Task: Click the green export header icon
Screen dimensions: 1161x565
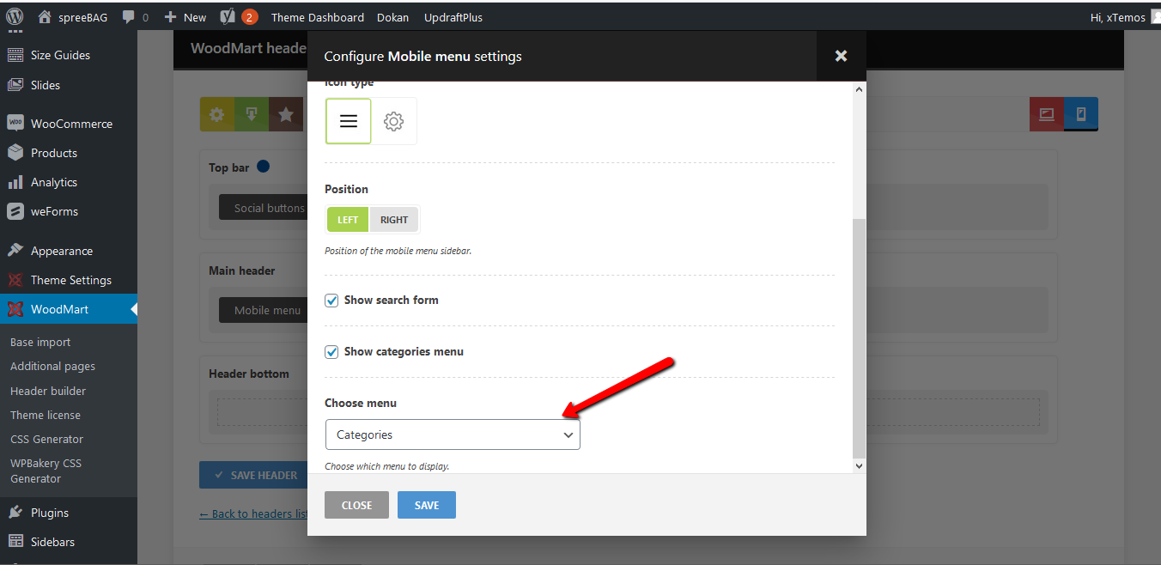Action: (x=252, y=114)
